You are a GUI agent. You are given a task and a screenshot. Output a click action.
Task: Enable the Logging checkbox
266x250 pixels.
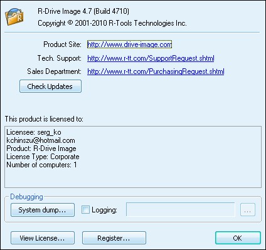(85, 210)
